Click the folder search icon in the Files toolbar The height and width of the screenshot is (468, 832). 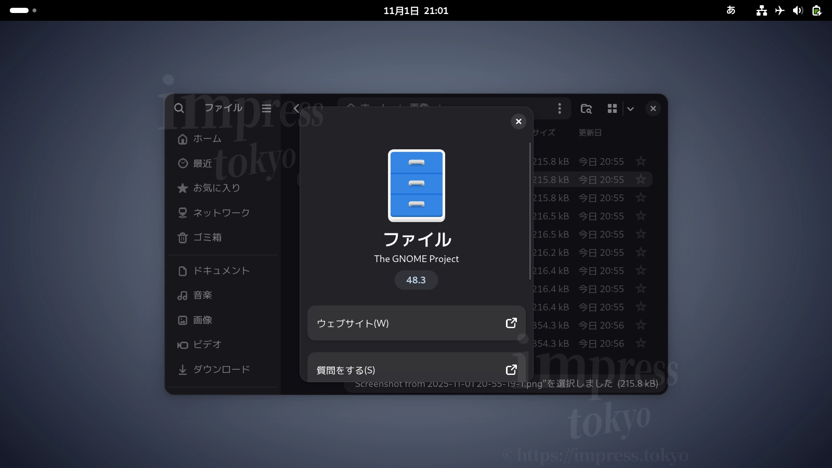[586, 108]
